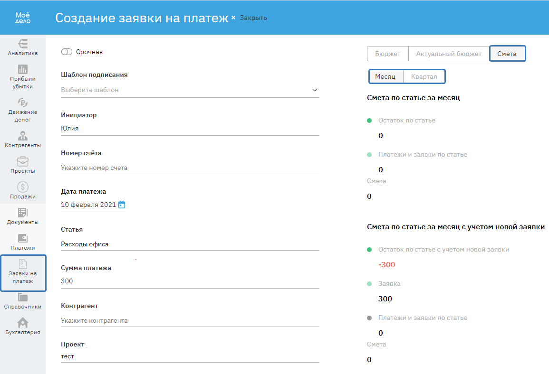The height and width of the screenshot is (374, 549).
Task: Open the Статья field with Расходы офиса
Action: (x=190, y=244)
